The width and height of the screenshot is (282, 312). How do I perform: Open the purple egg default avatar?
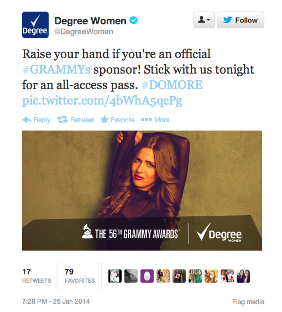[x=147, y=276]
